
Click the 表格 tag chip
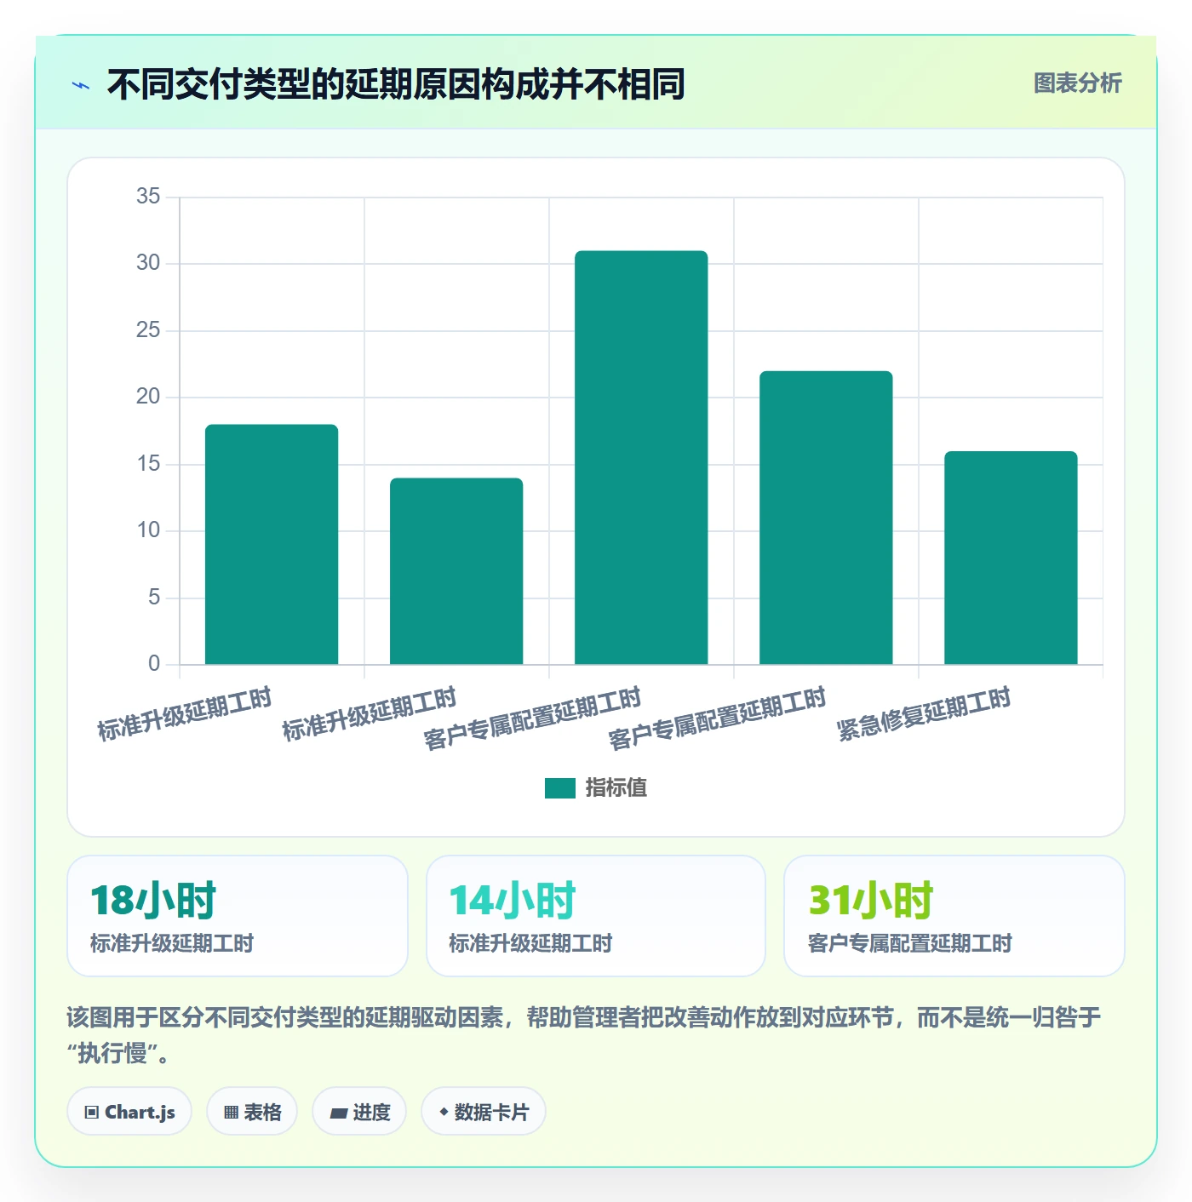[x=252, y=1112]
